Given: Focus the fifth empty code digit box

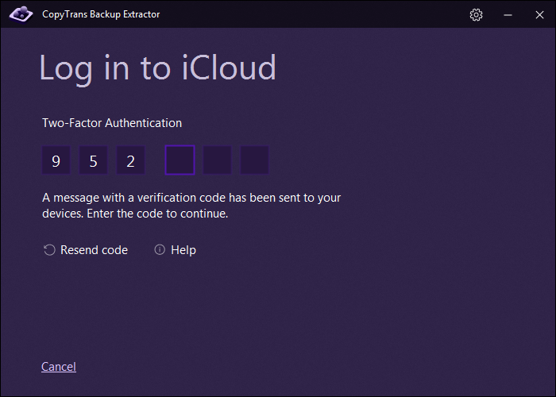Looking at the screenshot, I should coord(217,160).
